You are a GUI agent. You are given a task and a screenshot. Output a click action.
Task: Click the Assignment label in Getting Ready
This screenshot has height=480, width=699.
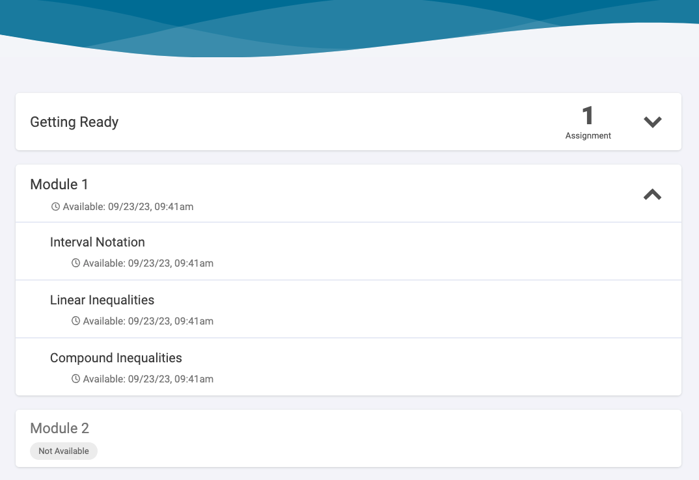pos(588,136)
